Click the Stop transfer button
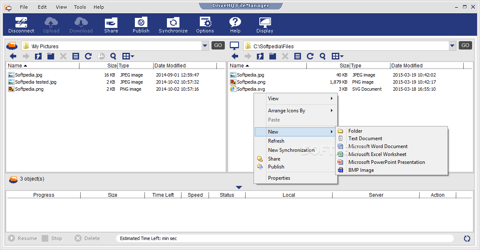 (x=52, y=238)
